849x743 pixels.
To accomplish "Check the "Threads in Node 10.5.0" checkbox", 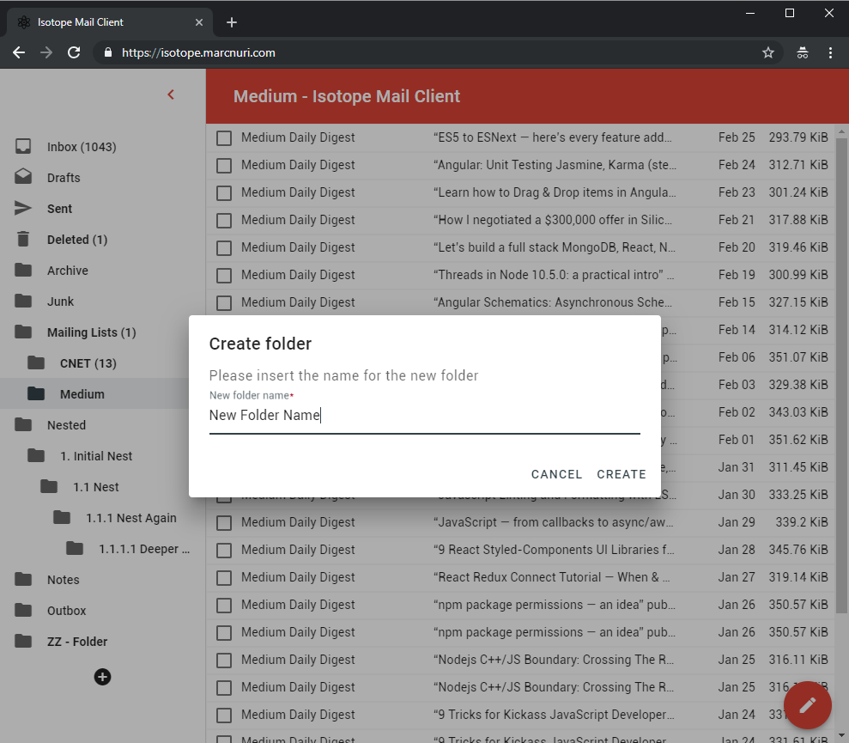I will click(x=223, y=276).
